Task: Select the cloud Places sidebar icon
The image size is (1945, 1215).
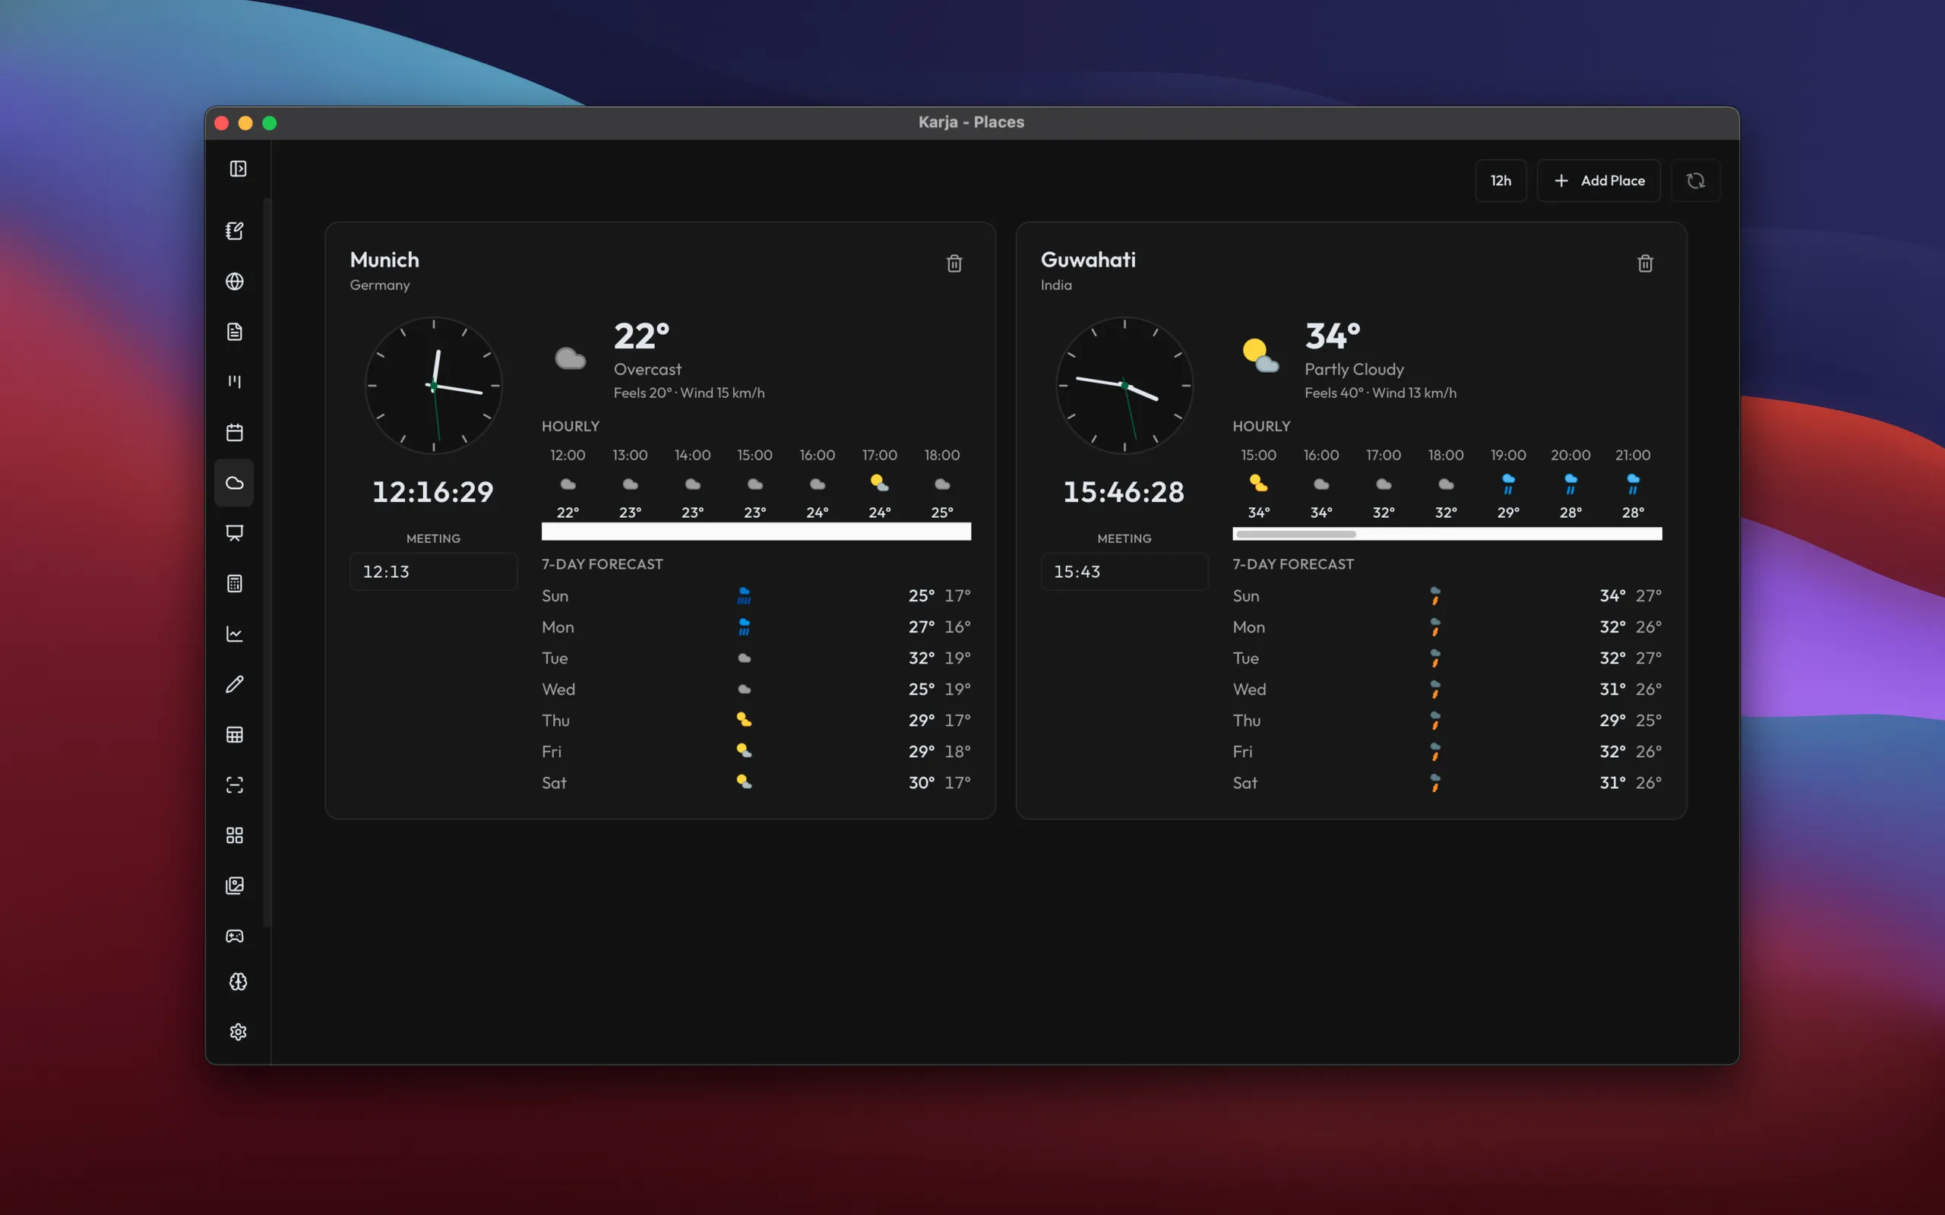Action: point(235,483)
